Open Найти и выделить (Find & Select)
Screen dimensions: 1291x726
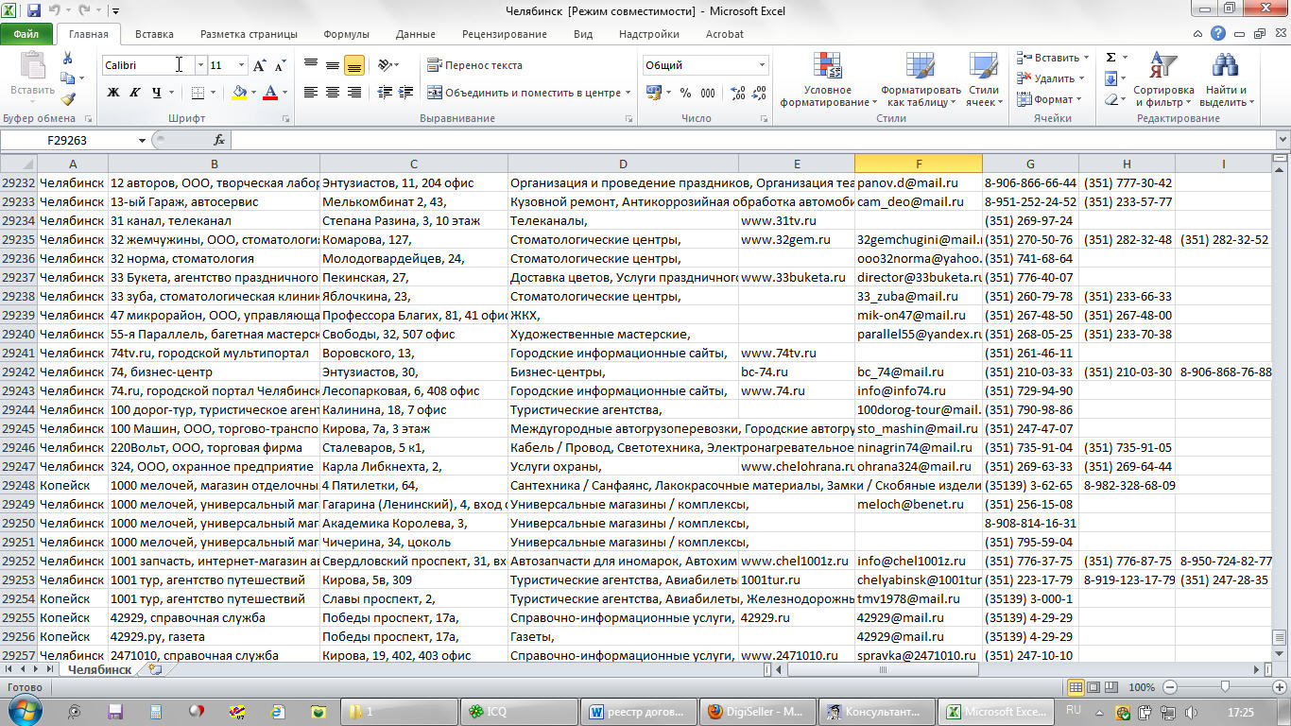1226,79
